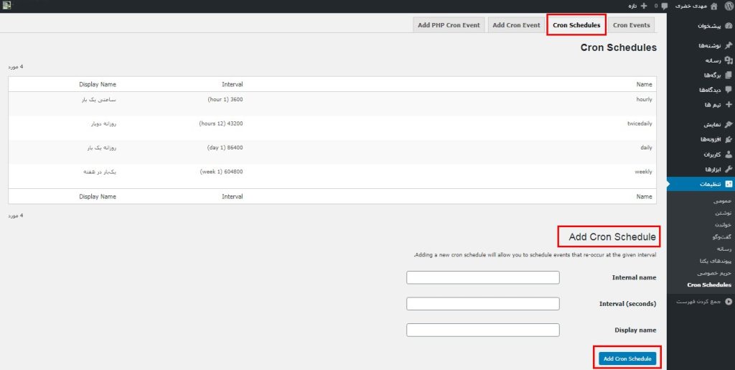
Task: Open Pages (برگه‌ها) icon
Action: [x=728, y=75]
